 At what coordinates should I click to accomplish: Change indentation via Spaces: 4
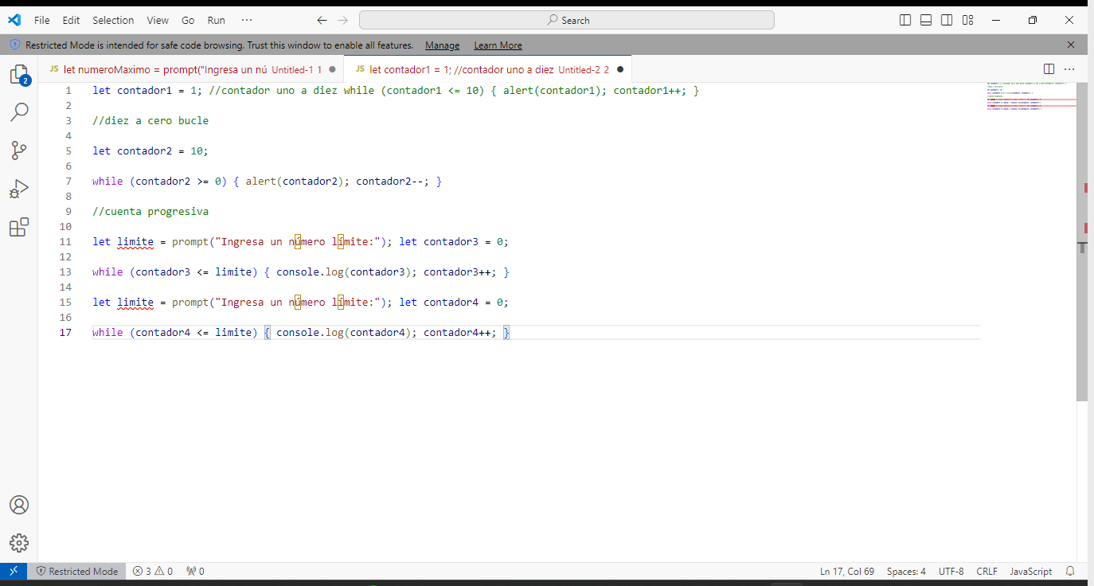tap(906, 571)
